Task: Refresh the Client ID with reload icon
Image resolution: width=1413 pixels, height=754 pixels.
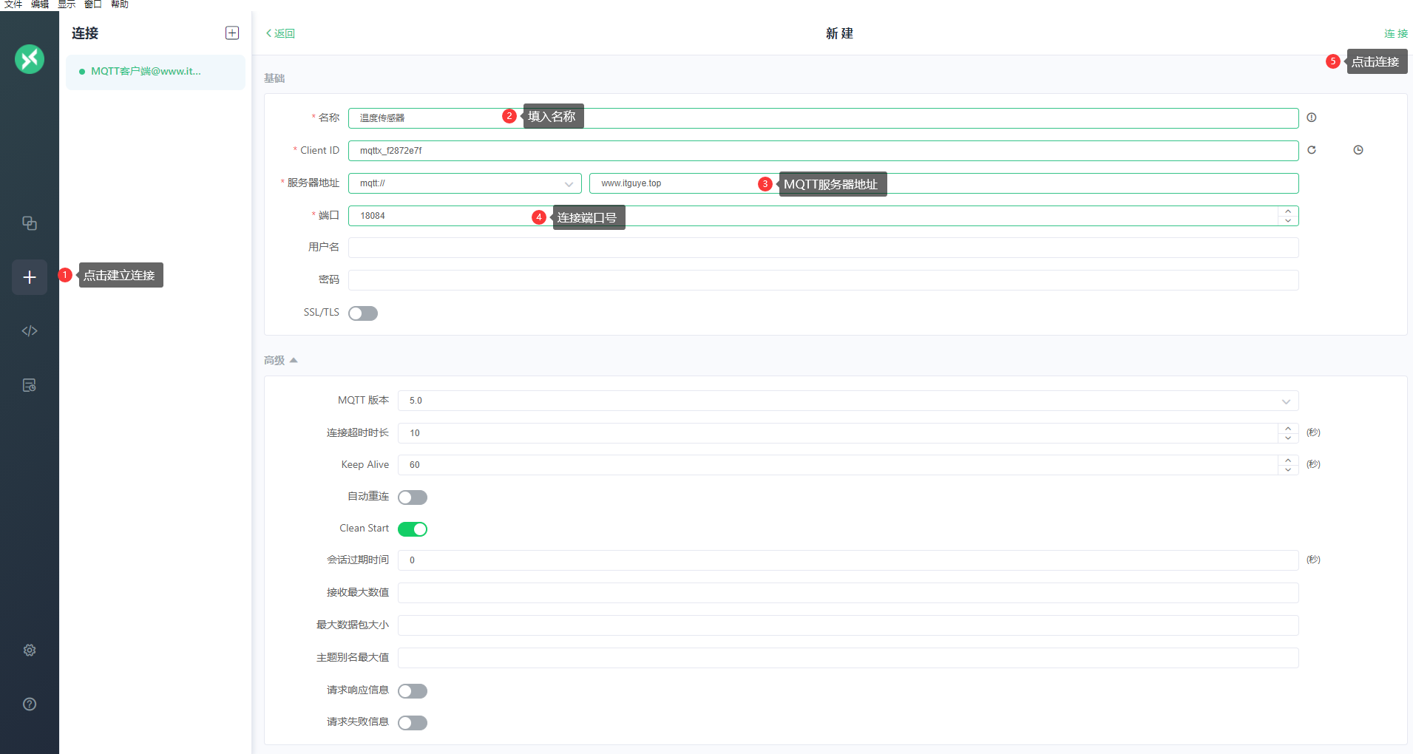Action: (1312, 150)
